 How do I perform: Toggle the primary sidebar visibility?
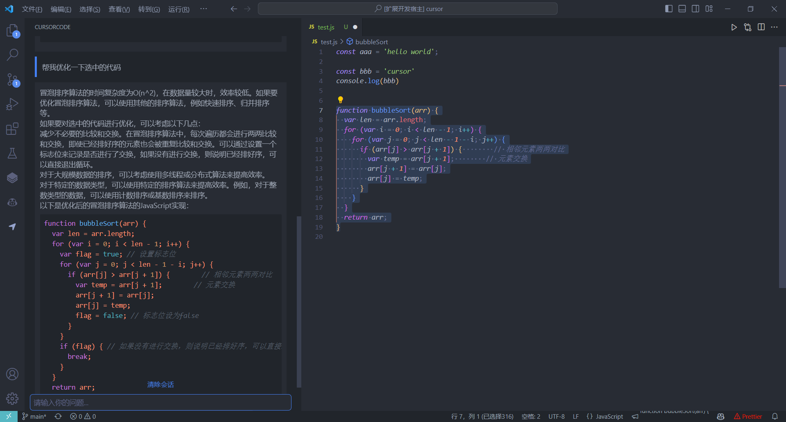pos(668,8)
